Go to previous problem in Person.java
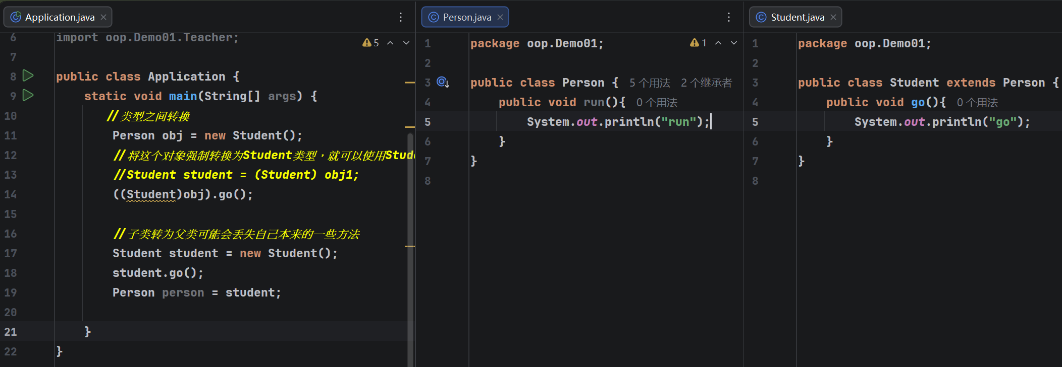Image resolution: width=1062 pixels, height=367 pixels. (718, 43)
